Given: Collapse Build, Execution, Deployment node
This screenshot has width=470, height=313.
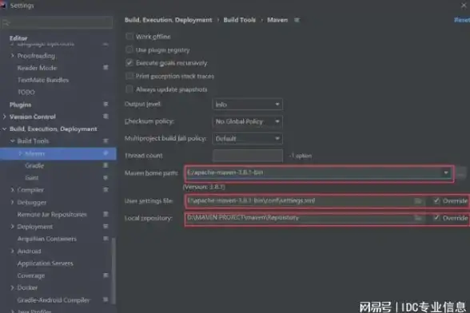Looking at the screenshot, I should coord(4,129).
